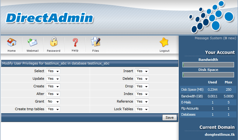Open the Grant privilege dropdown
Screen dimensions: 238x140
pyautogui.click(x=53, y=101)
